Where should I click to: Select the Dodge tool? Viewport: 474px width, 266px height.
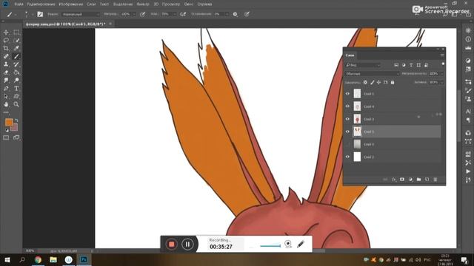[x=16, y=81]
